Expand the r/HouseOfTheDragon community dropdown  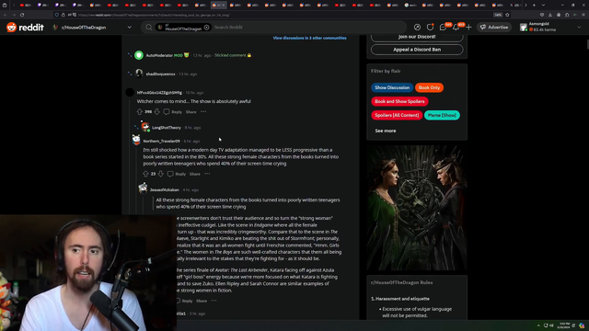129,28
